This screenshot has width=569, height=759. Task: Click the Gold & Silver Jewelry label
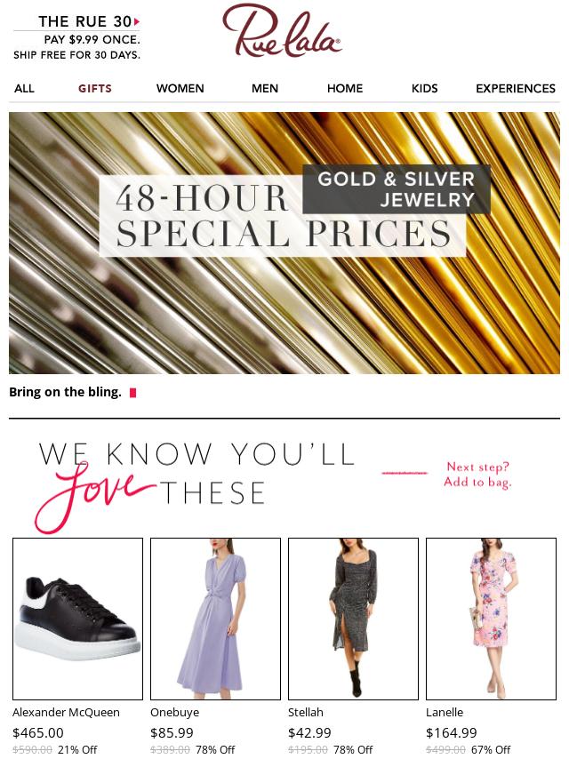pyautogui.click(x=397, y=189)
